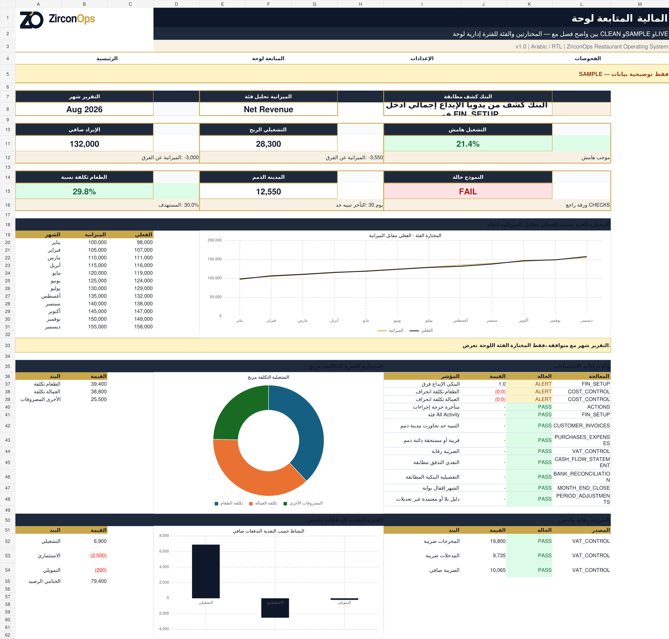Click the 79,400 closing balance value
This screenshot has width=669, height=639.
99,581
